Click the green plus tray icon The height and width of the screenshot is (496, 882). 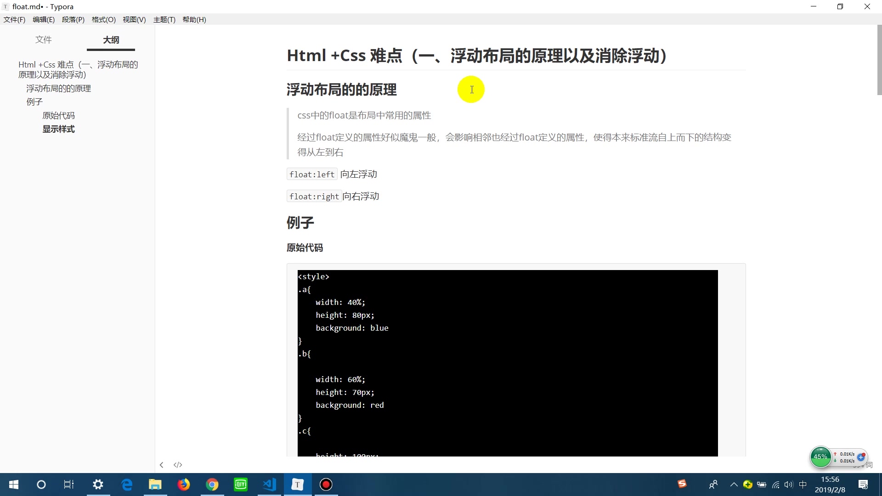(x=748, y=485)
